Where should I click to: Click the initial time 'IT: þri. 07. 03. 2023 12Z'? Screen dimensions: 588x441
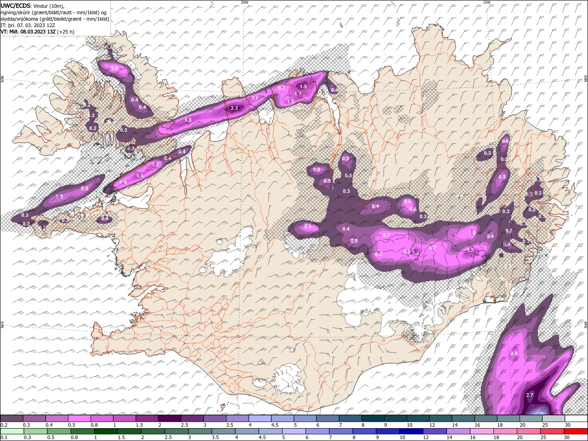28,25
